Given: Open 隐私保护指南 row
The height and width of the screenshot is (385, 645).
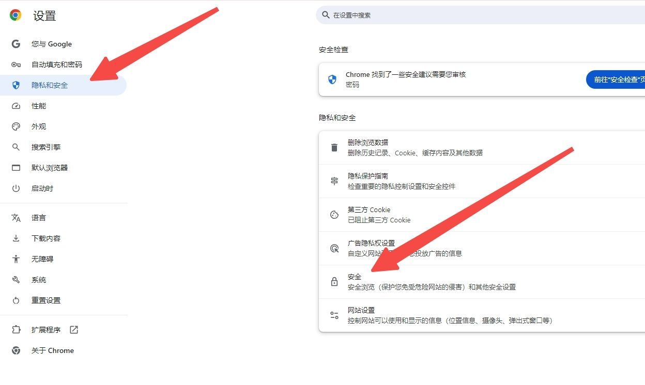Looking at the screenshot, I should [482, 181].
